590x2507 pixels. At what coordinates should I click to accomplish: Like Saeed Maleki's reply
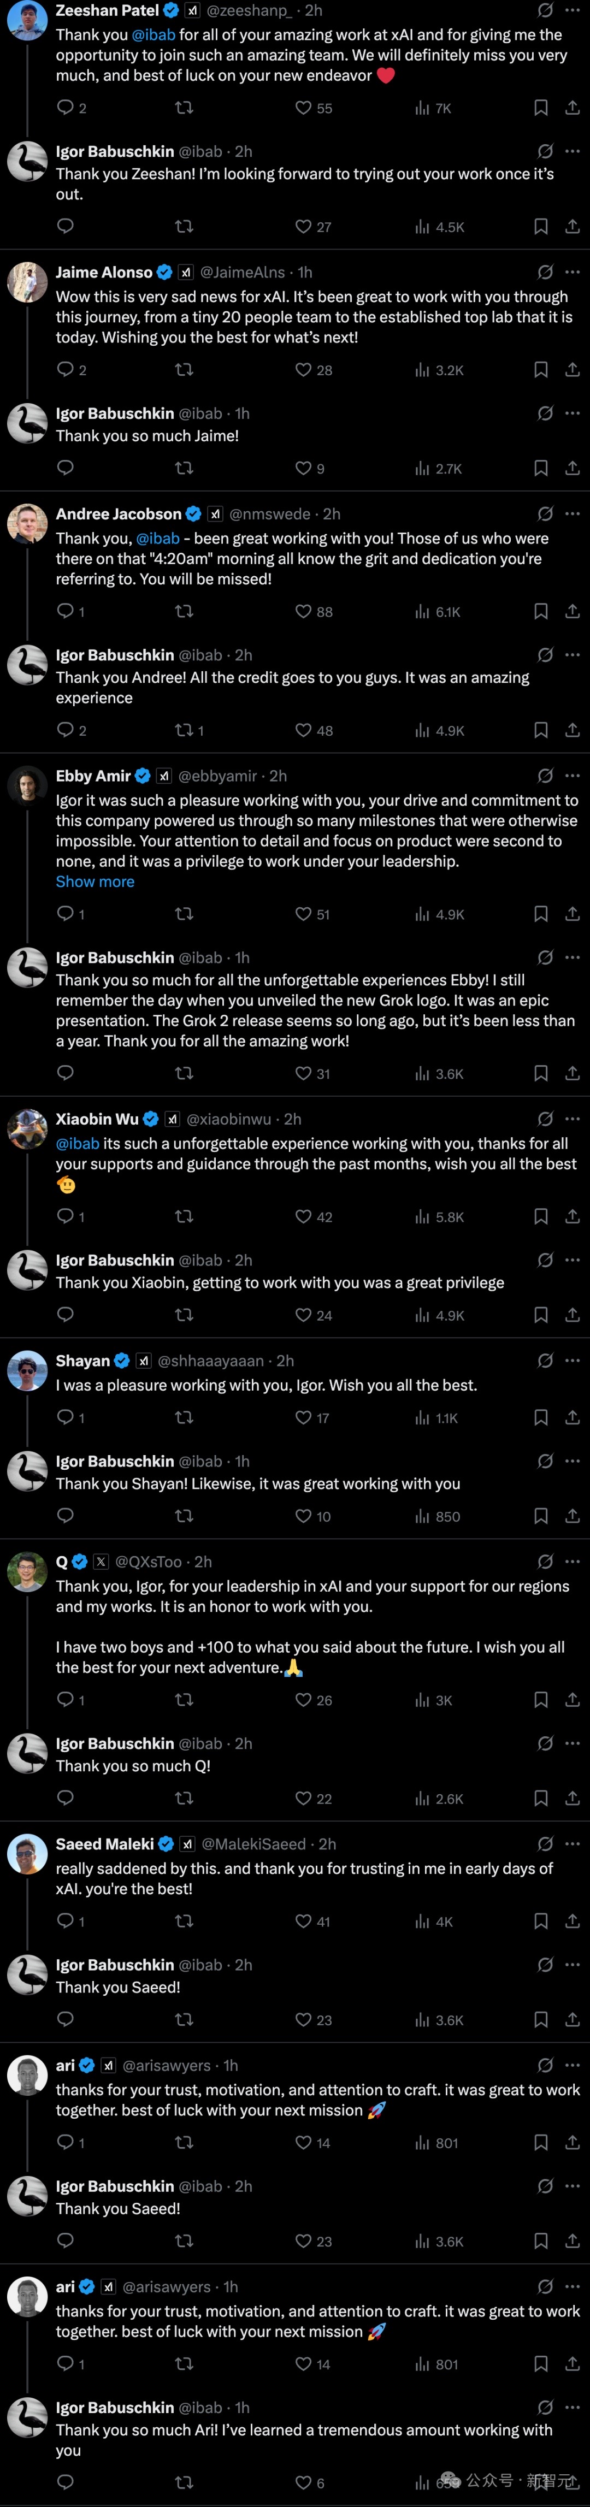click(x=304, y=1921)
